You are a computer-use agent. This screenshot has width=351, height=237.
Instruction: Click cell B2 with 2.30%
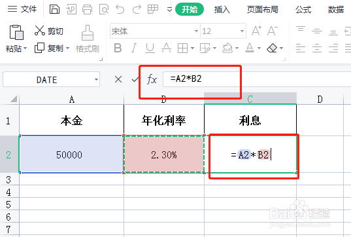click(164, 155)
